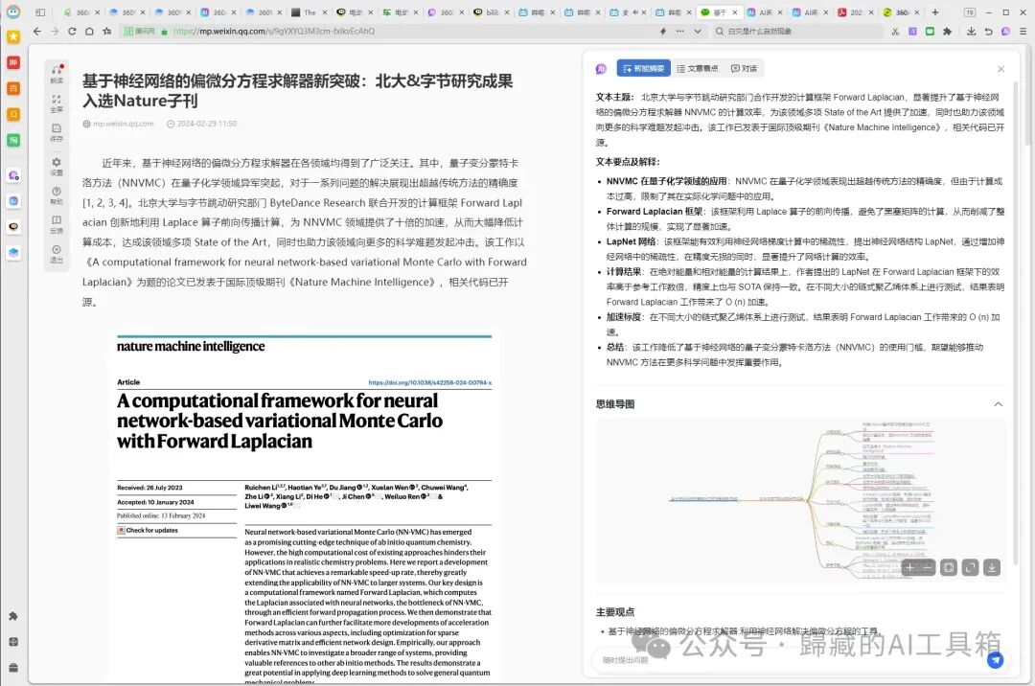Click the 保存 save icon
This screenshot has width=1035, height=686.
[57, 131]
